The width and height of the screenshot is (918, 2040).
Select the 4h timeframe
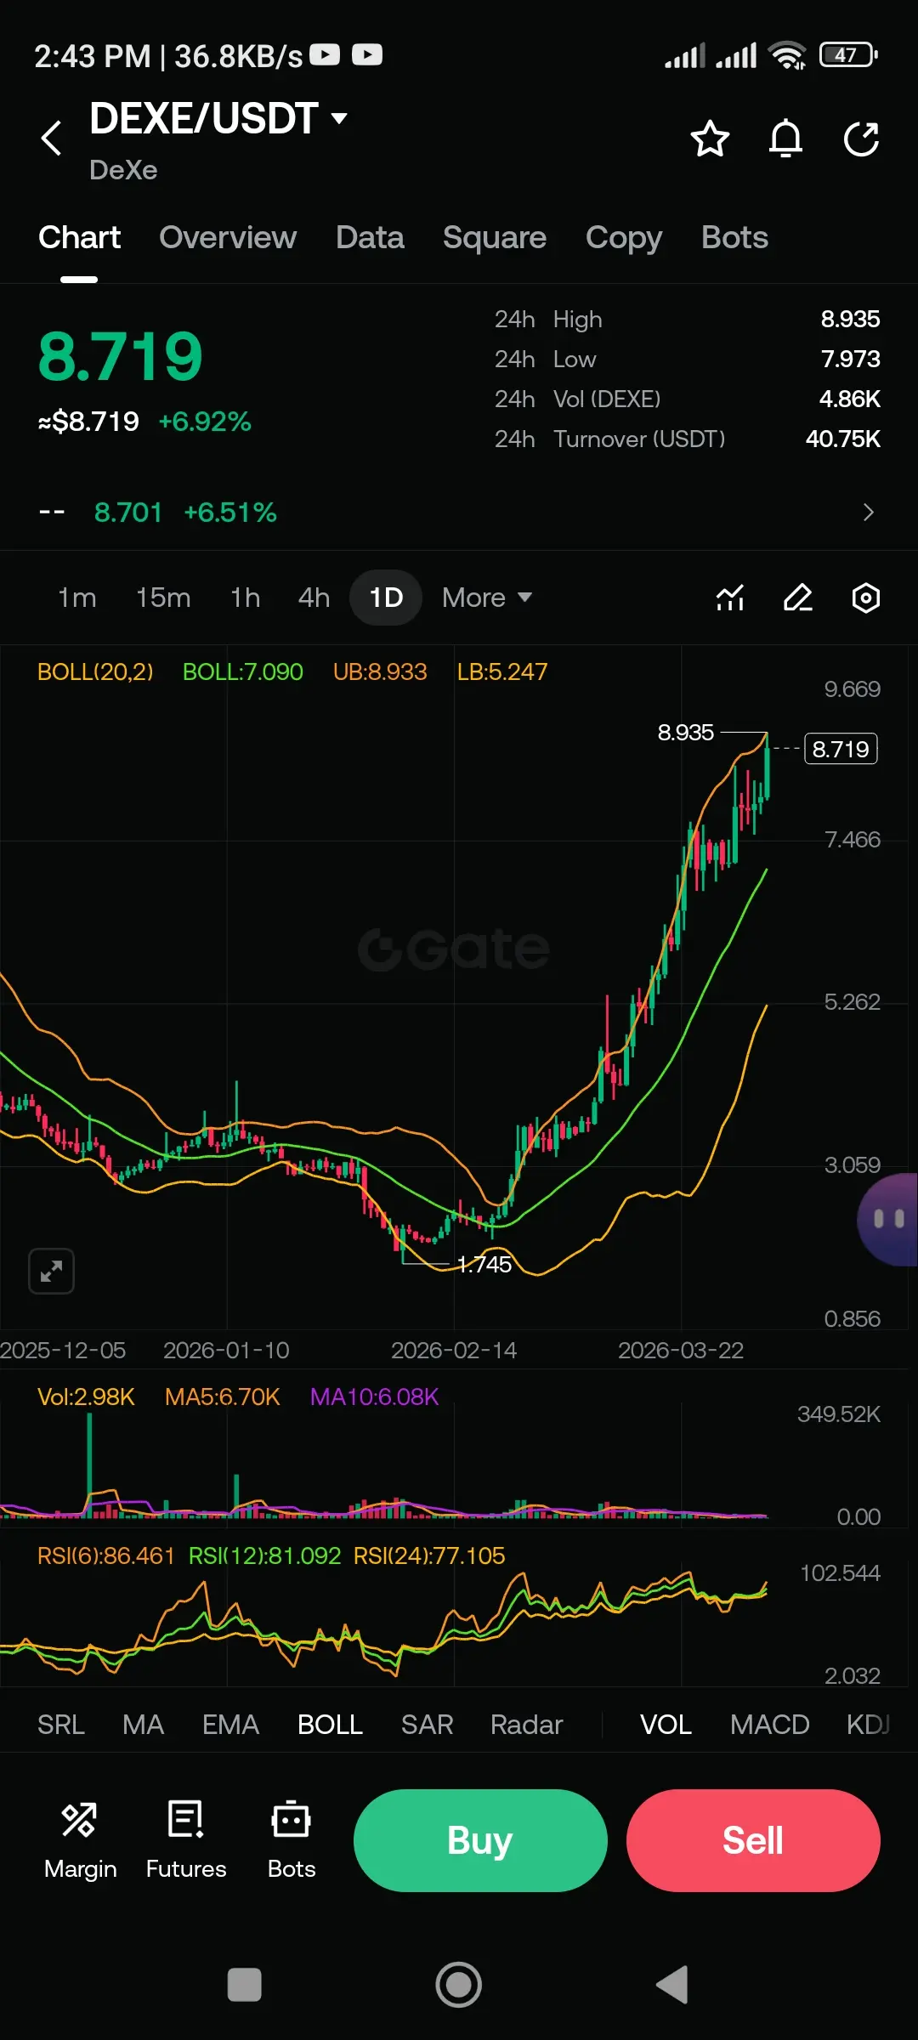click(x=314, y=598)
